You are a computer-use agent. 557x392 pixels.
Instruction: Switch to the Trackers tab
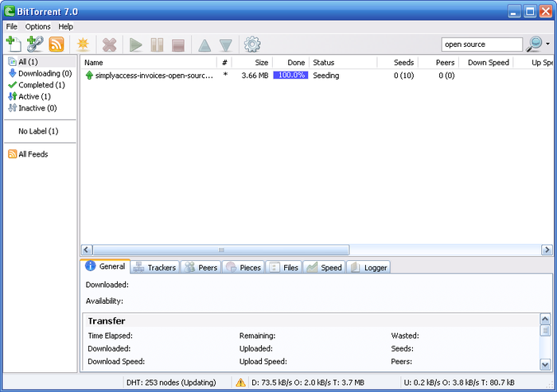click(155, 267)
